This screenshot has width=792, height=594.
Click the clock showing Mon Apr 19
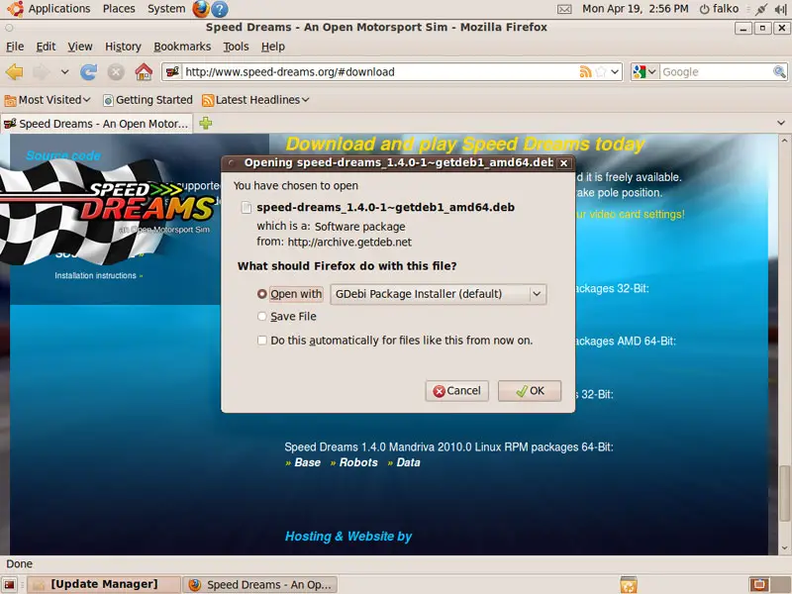[635, 9]
